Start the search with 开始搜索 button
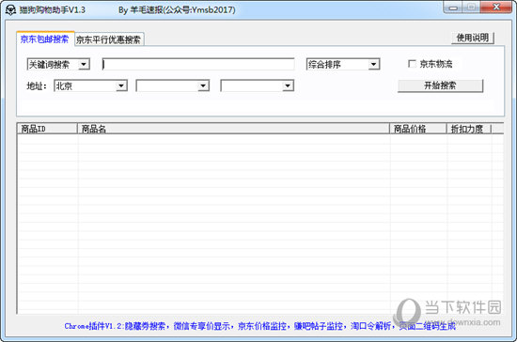This screenshot has height=342, width=517. [440, 85]
